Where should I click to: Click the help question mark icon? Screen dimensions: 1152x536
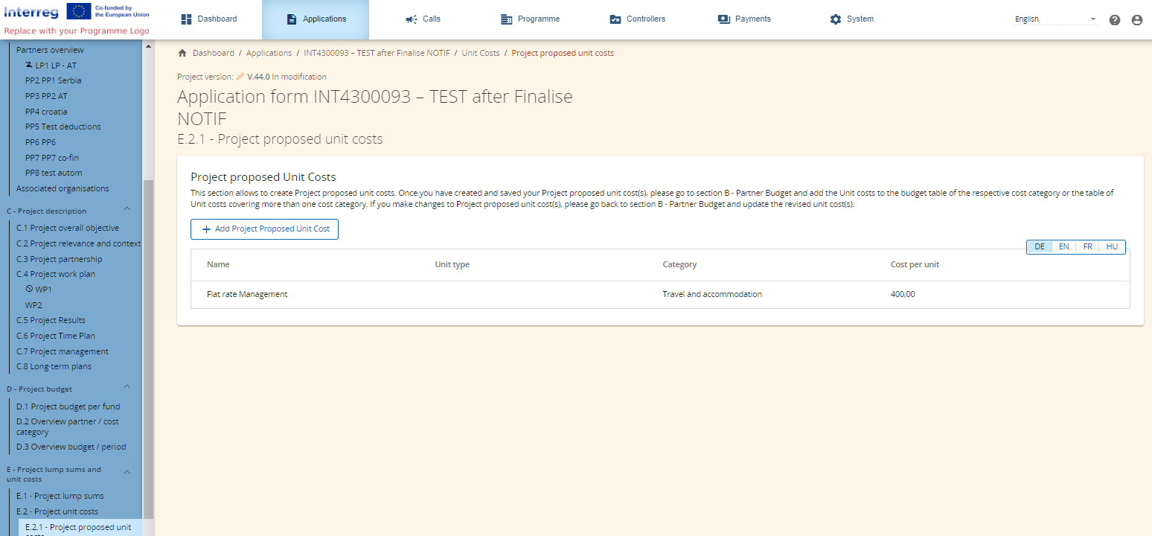coord(1114,20)
